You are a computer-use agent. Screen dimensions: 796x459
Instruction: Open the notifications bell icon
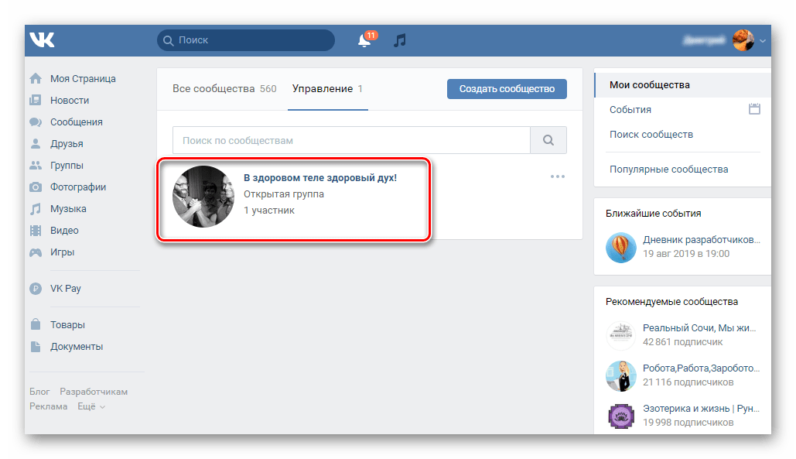click(x=364, y=40)
